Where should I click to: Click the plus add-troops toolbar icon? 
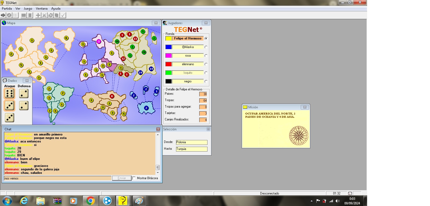click(x=38, y=15)
